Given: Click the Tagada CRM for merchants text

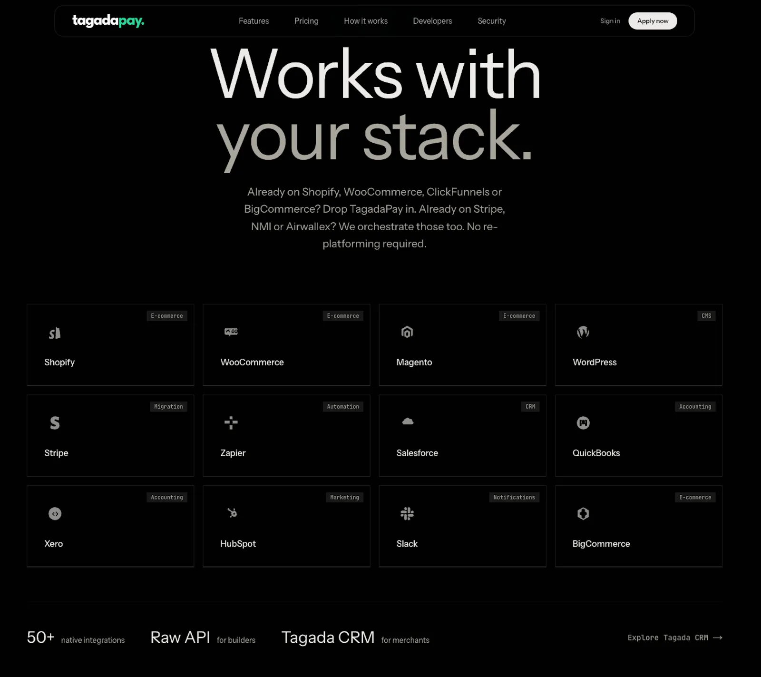Looking at the screenshot, I should (355, 638).
